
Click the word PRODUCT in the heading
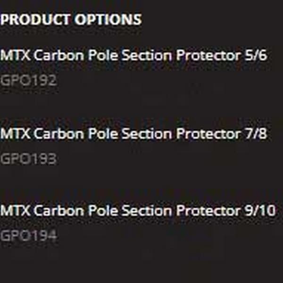35,19
